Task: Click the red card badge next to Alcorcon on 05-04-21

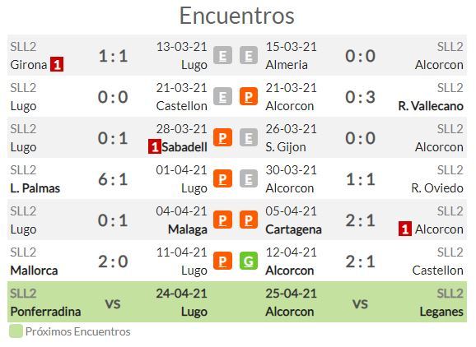Action: [405, 229]
